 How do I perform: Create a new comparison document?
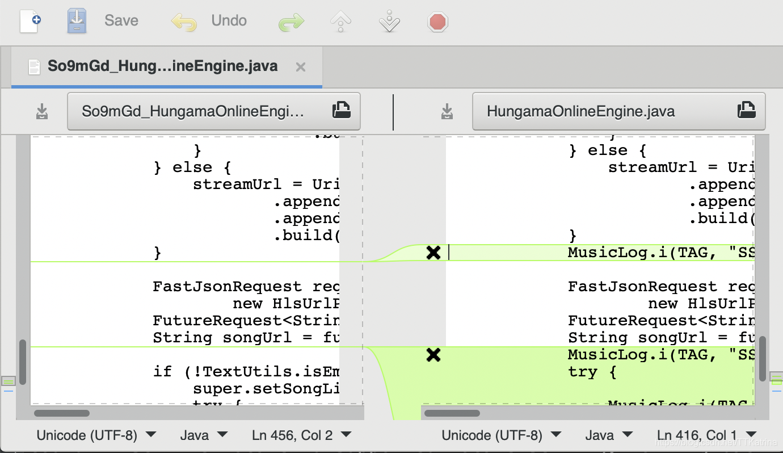pyautogui.click(x=30, y=21)
